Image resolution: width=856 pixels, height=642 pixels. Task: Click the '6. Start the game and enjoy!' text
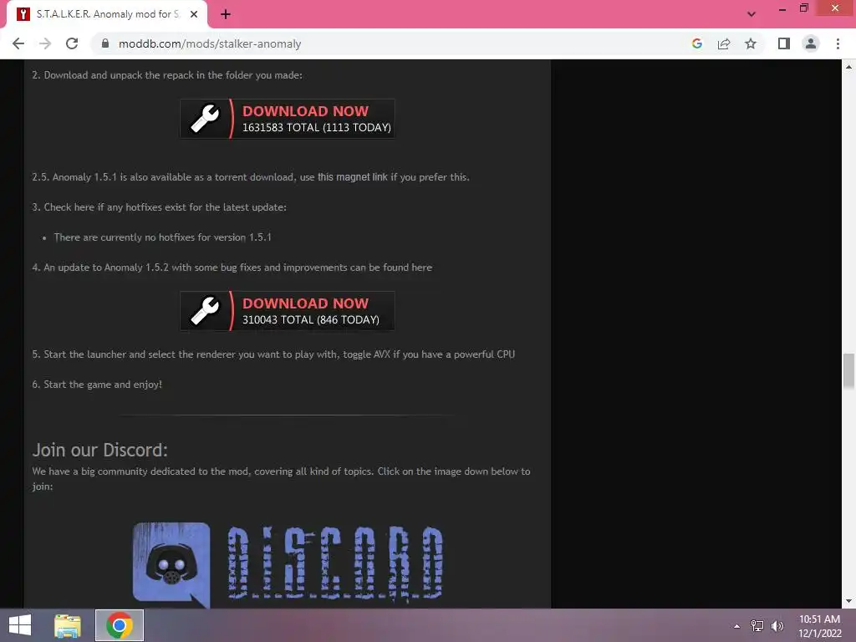97,385
